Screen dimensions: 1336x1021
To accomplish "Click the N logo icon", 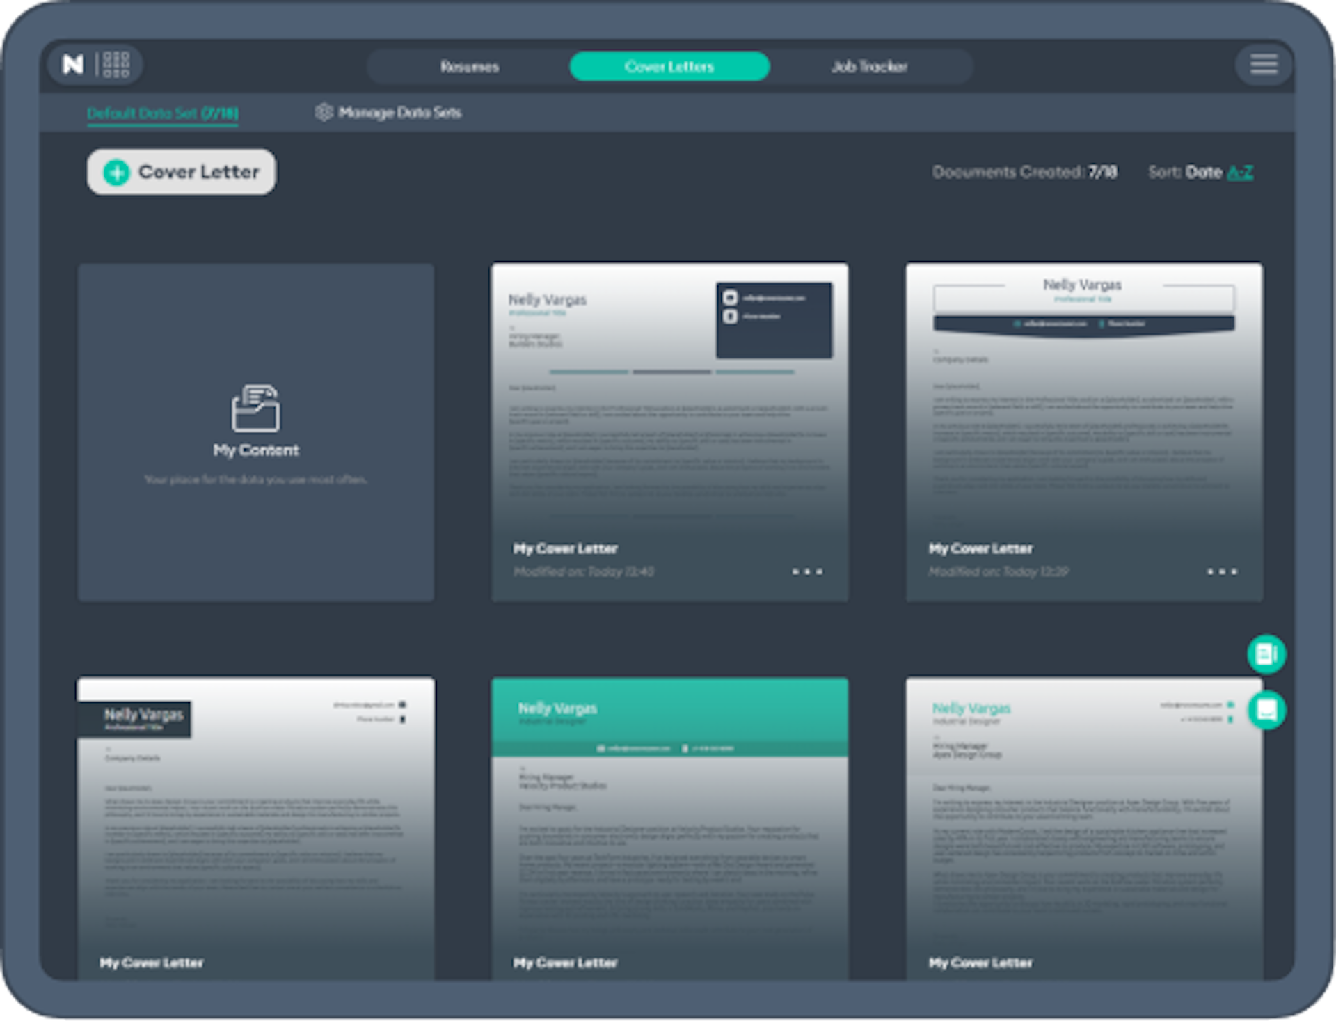I will (x=73, y=65).
